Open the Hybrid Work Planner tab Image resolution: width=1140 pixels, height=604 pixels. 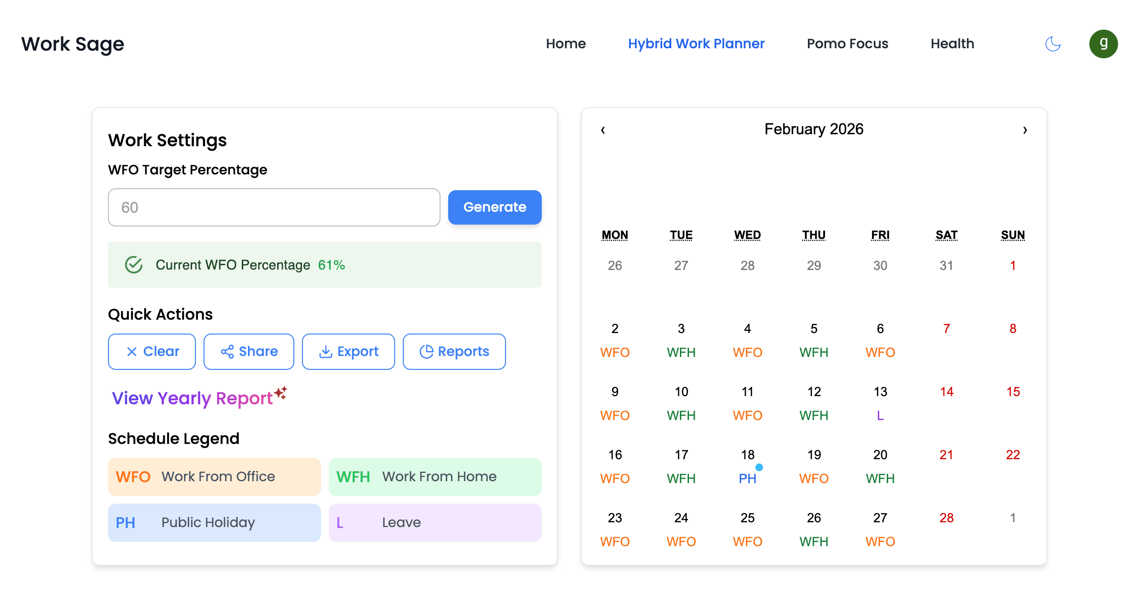coord(696,43)
